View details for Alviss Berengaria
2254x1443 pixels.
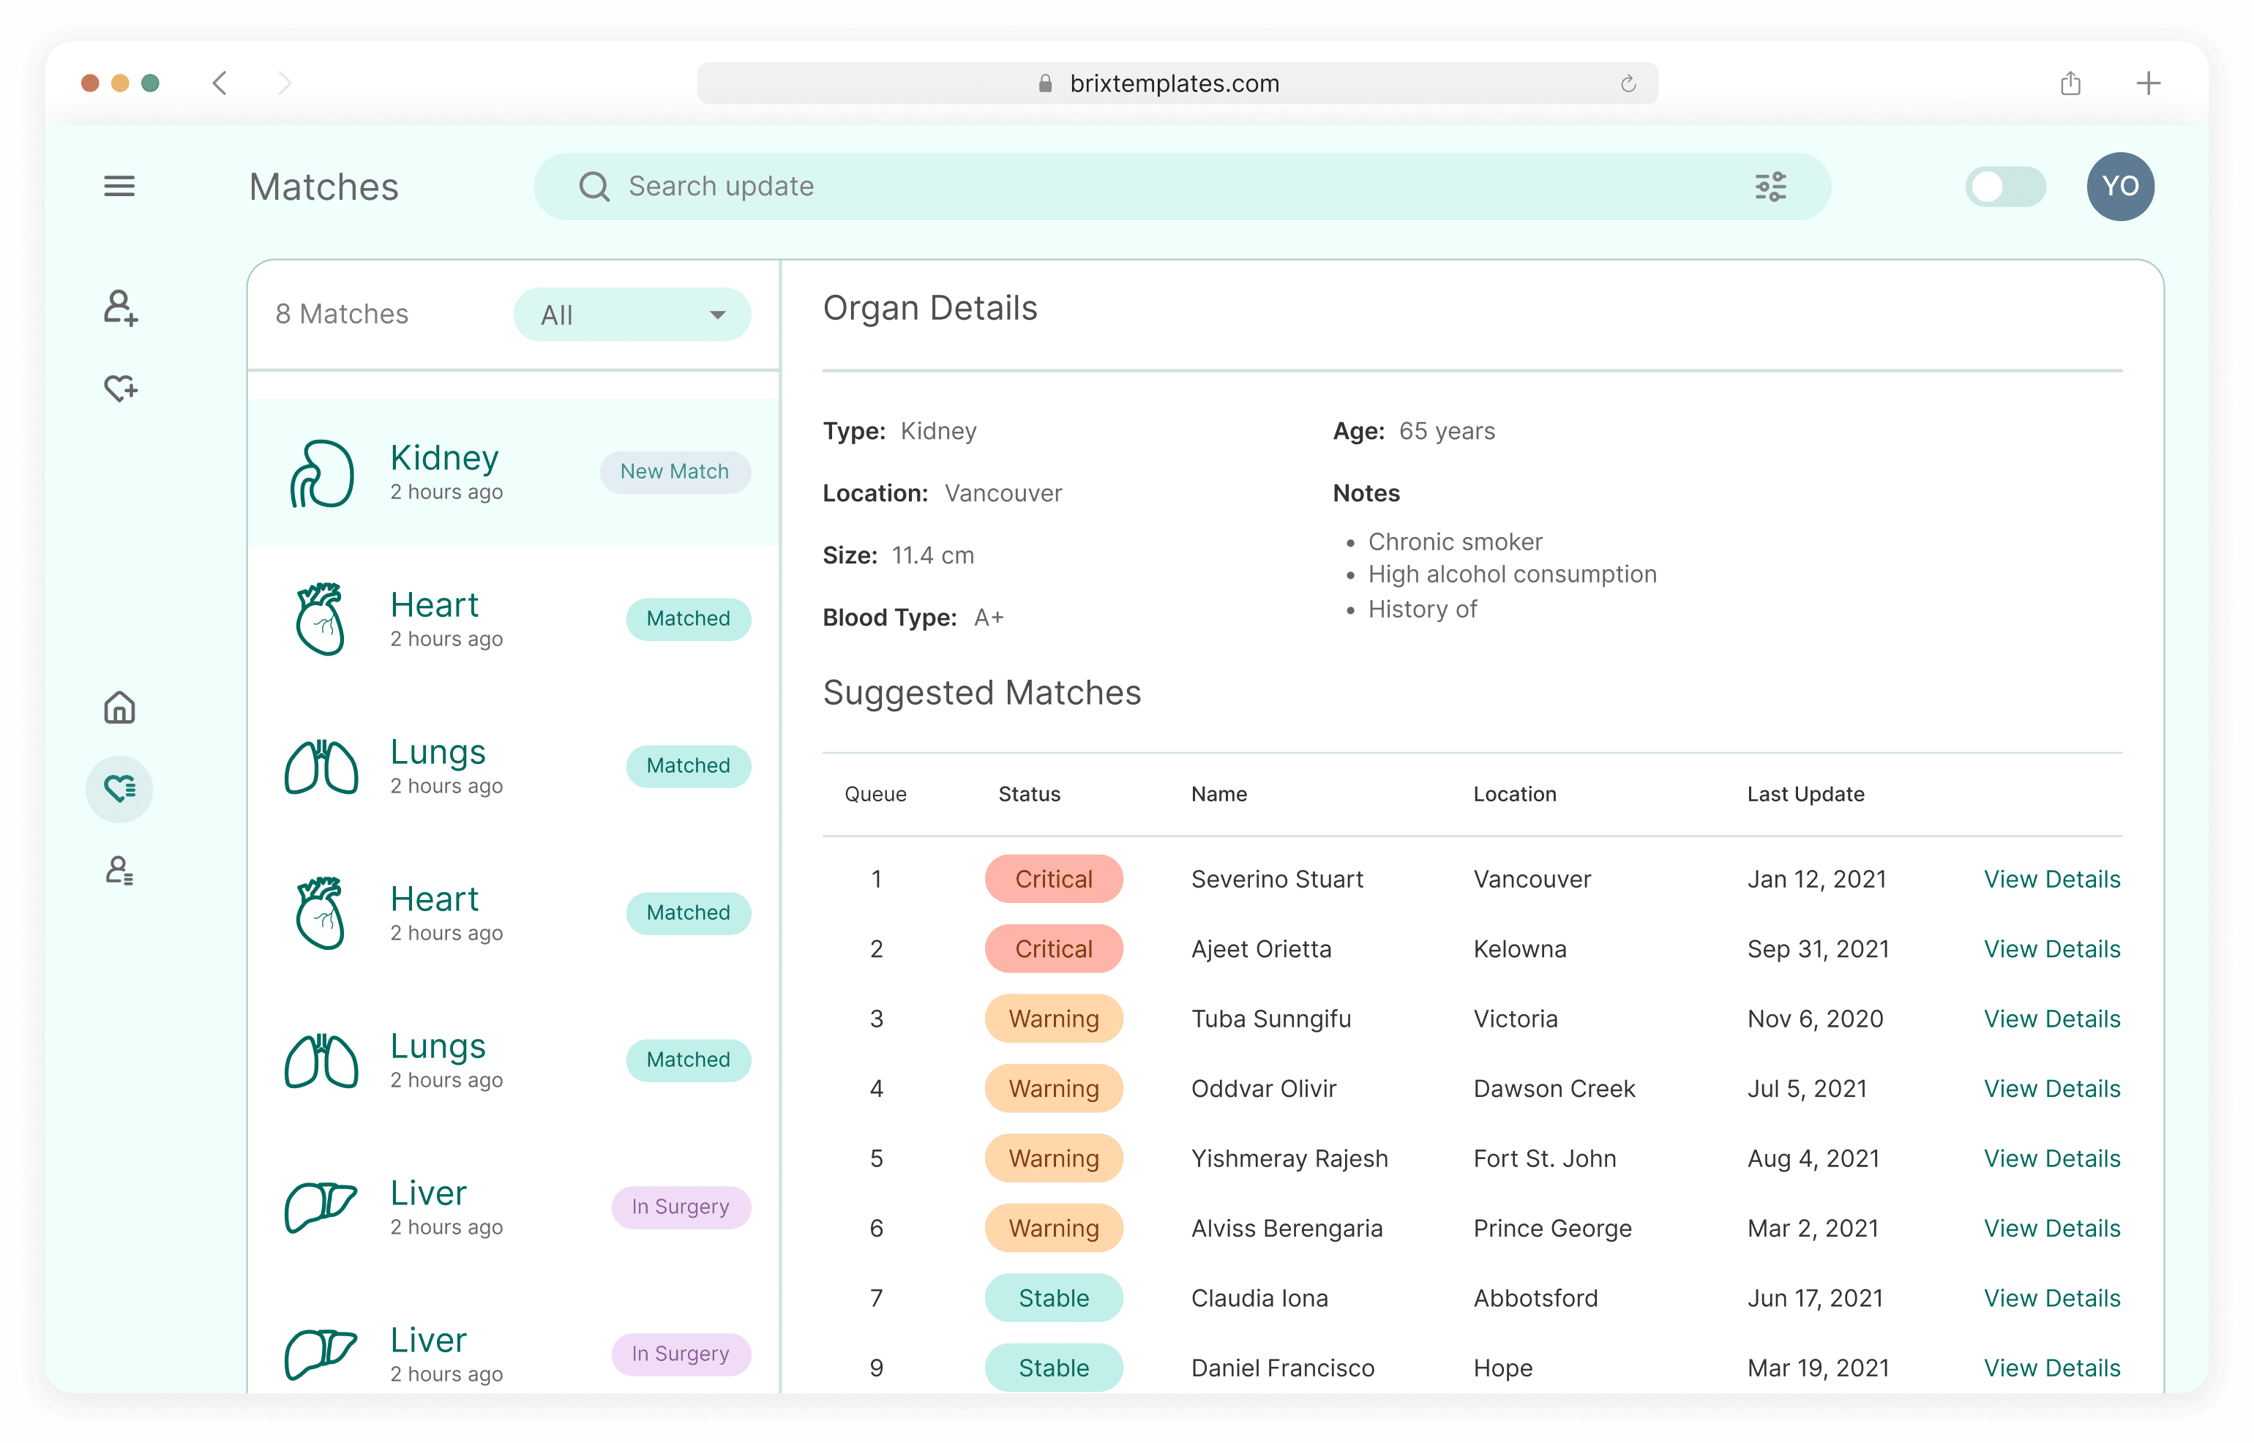2051,1229
